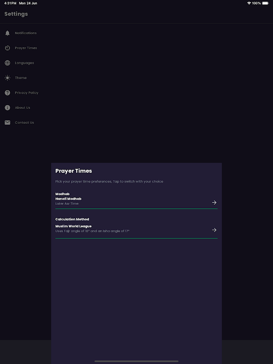This screenshot has height=364, width=273.
Task: Switch Madhab using its arrow
Action: click(x=214, y=202)
